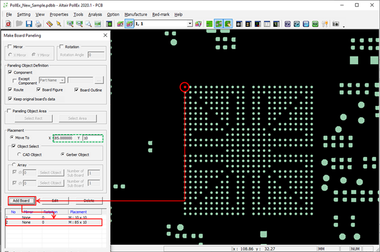Select row 2 in the board list

53,222
